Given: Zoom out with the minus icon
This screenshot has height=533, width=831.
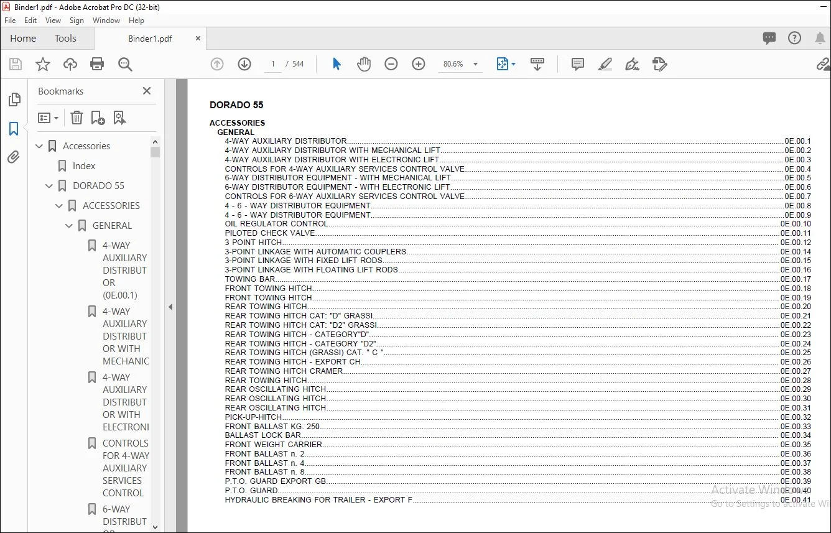Looking at the screenshot, I should click(x=391, y=64).
